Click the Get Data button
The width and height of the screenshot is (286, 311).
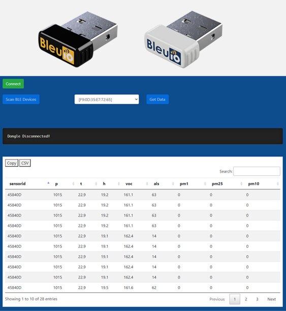click(x=157, y=99)
